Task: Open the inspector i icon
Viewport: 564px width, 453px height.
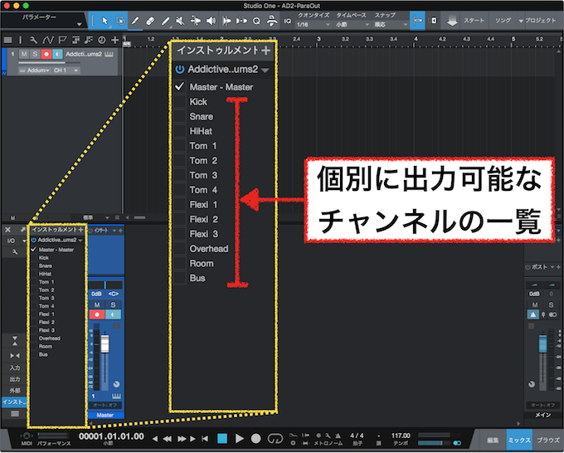Action: (x=20, y=40)
